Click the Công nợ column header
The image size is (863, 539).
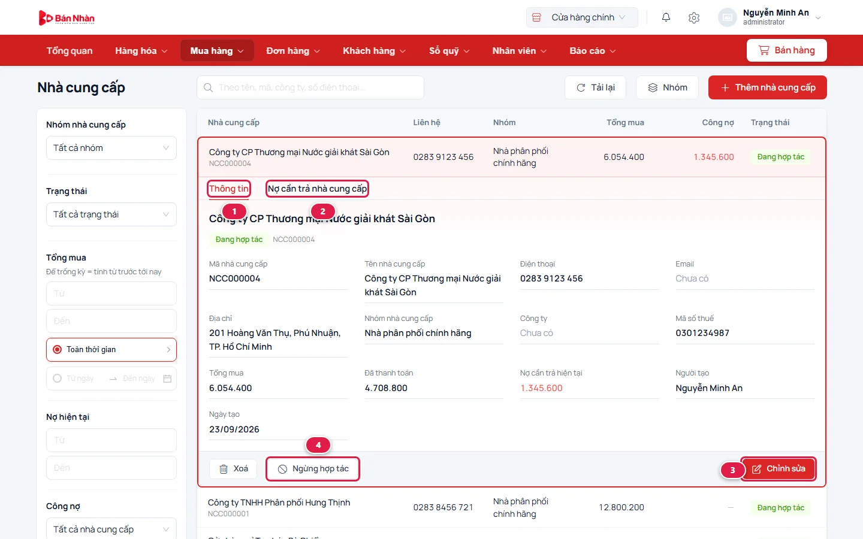click(x=718, y=122)
